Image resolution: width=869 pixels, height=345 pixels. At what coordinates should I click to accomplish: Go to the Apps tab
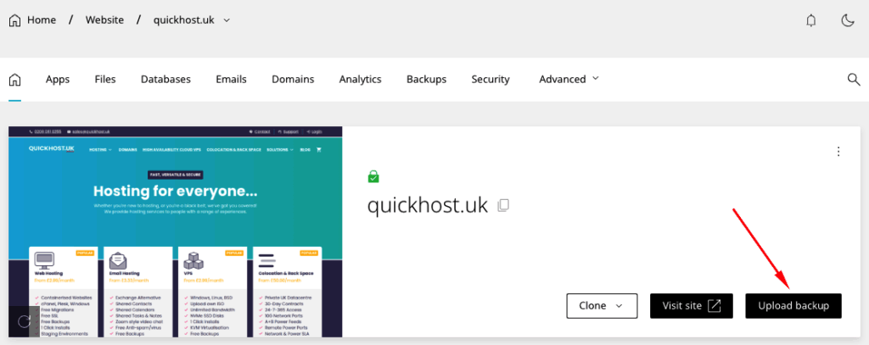[x=58, y=79]
